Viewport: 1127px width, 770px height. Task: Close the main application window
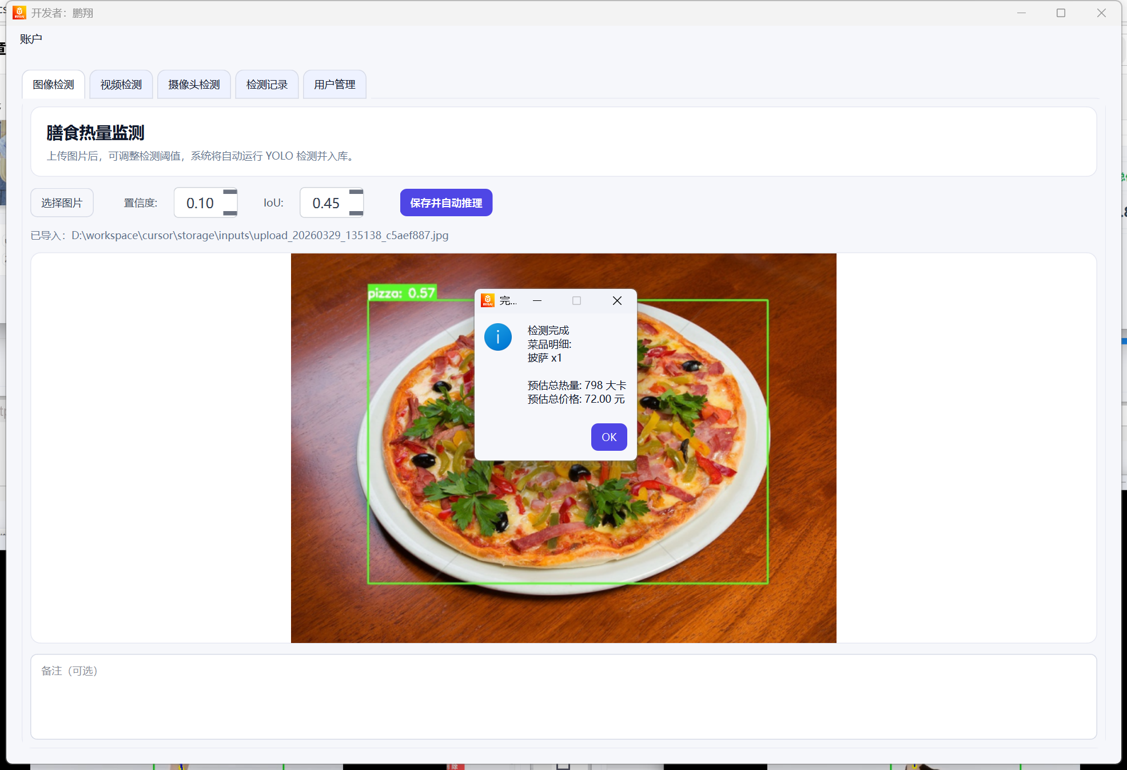[1101, 13]
